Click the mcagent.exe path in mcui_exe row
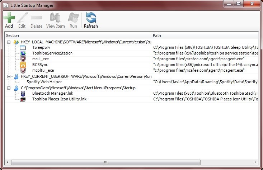263x170 pixels. click(199, 59)
